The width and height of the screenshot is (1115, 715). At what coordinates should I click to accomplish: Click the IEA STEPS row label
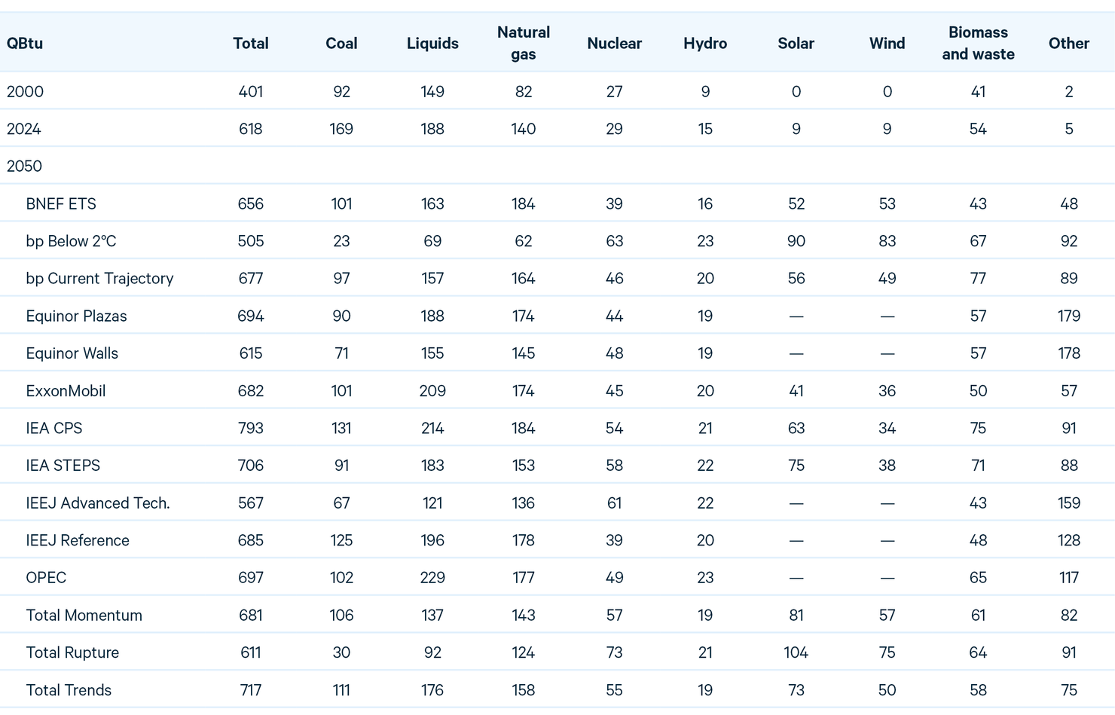(x=63, y=465)
